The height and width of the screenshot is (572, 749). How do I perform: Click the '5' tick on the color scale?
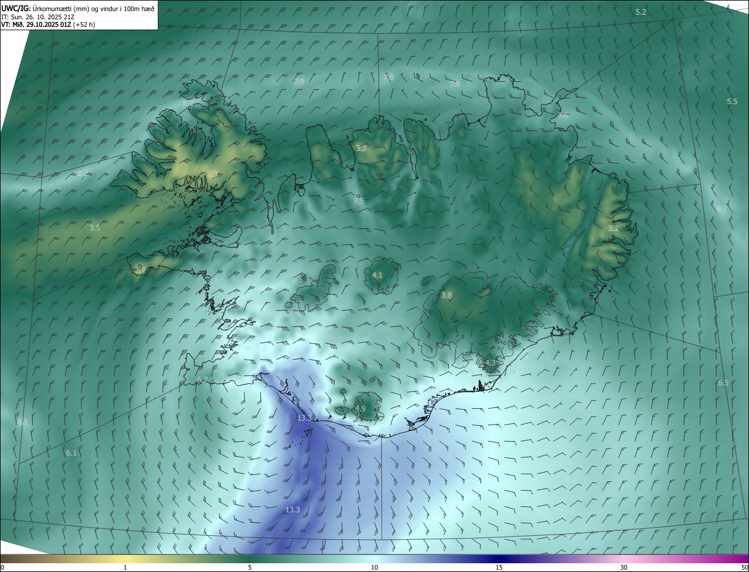pyautogui.click(x=250, y=568)
